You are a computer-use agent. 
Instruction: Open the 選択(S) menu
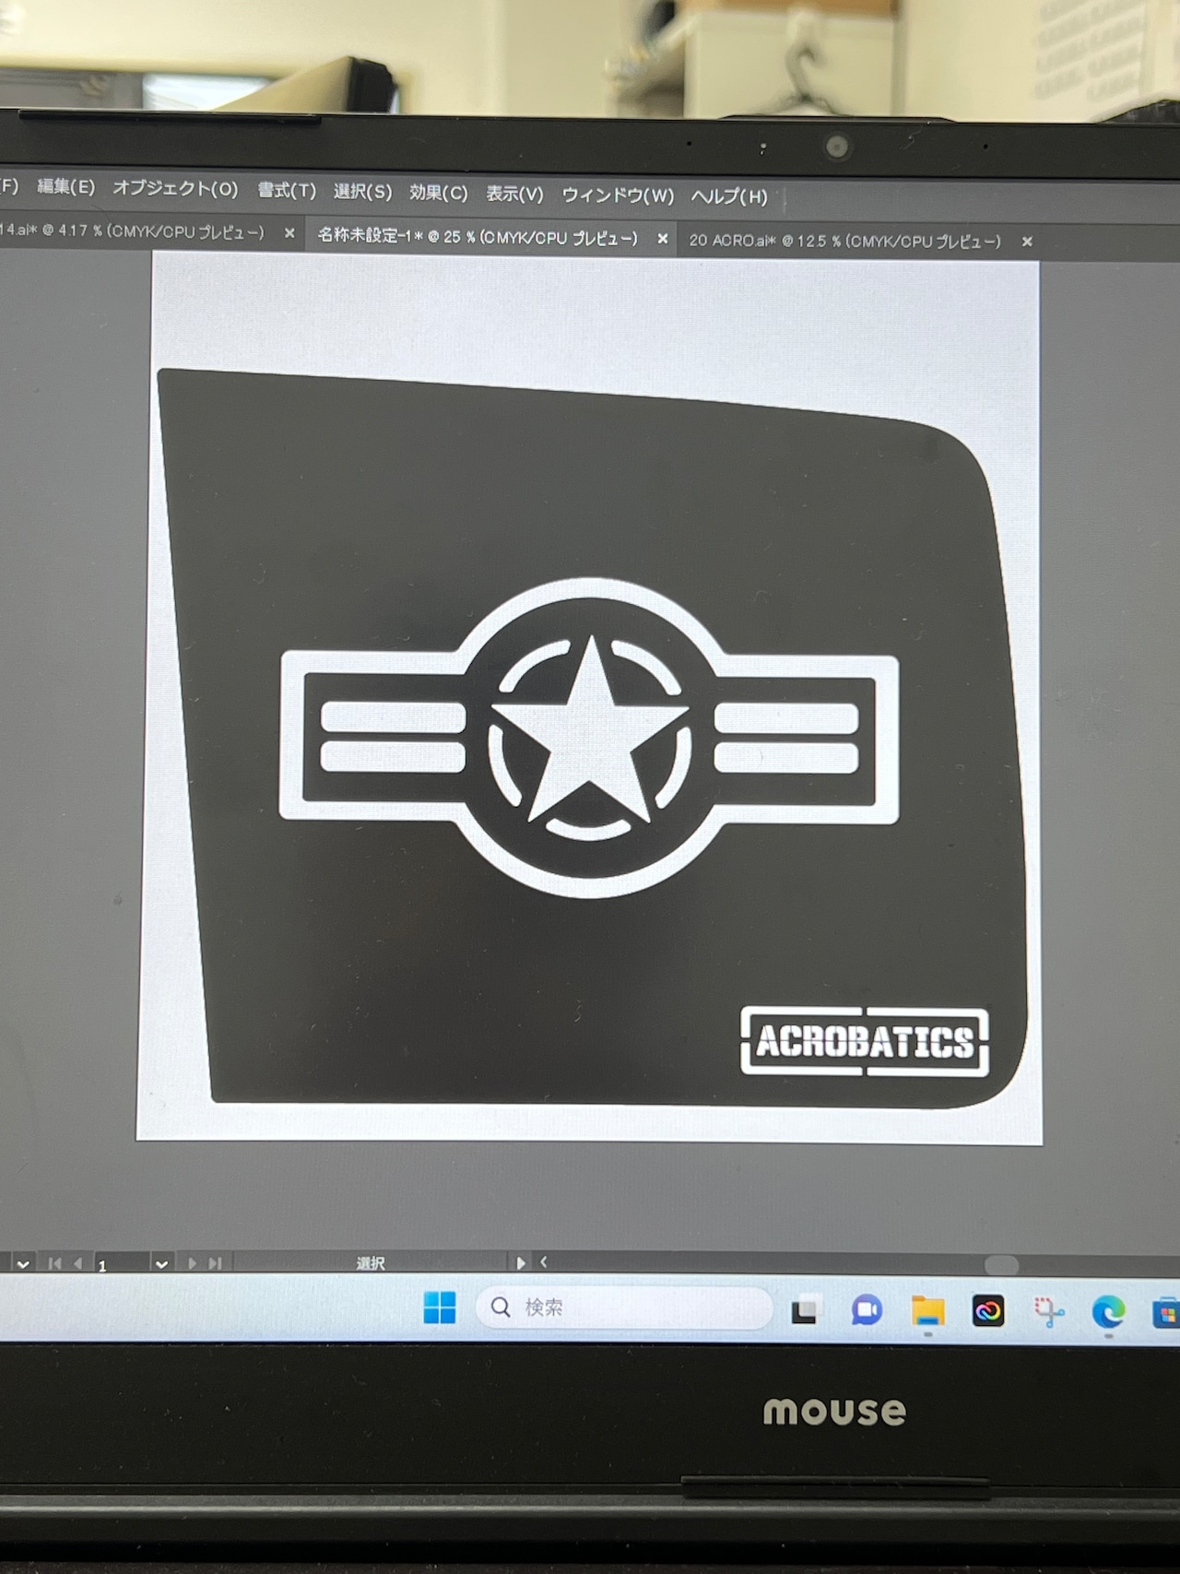[362, 192]
